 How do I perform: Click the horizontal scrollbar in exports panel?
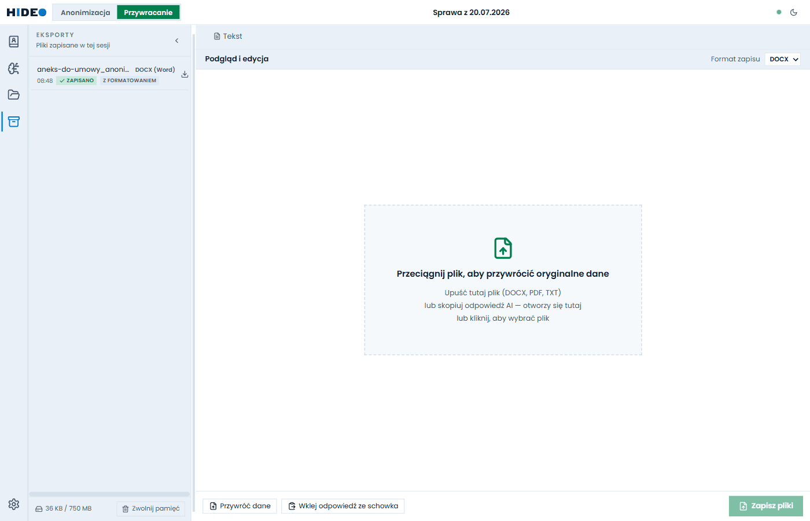pos(109,494)
